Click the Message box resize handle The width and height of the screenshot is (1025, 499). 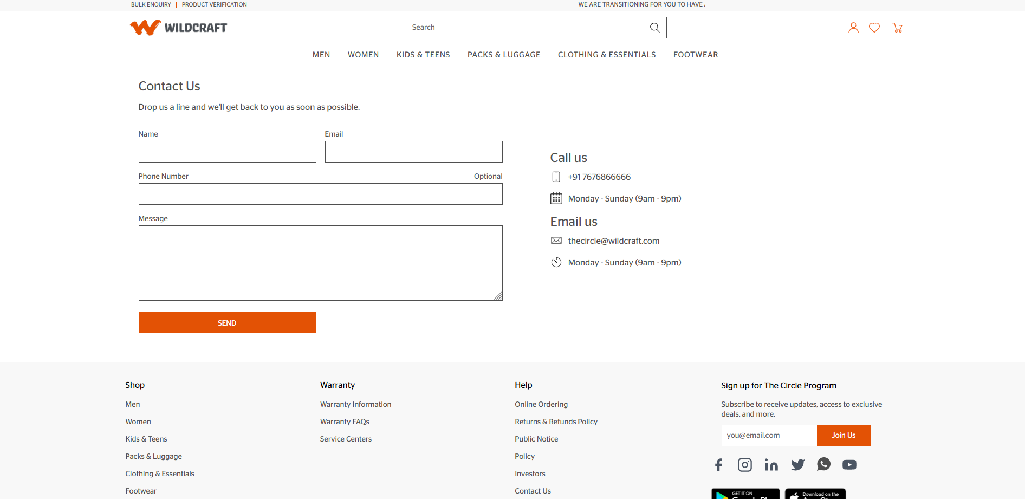tap(498, 296)
